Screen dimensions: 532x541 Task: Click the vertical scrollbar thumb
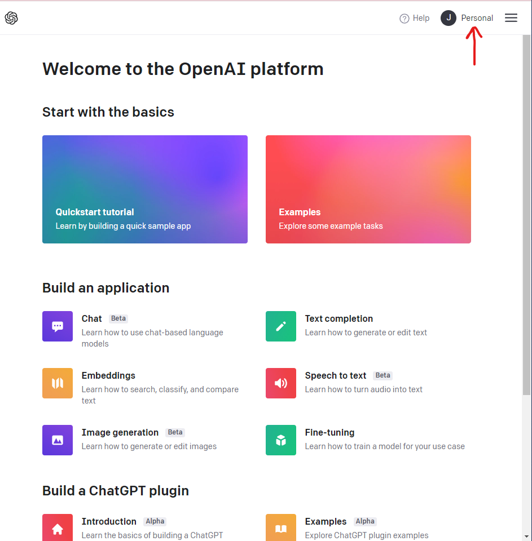[x=526, y=215]
